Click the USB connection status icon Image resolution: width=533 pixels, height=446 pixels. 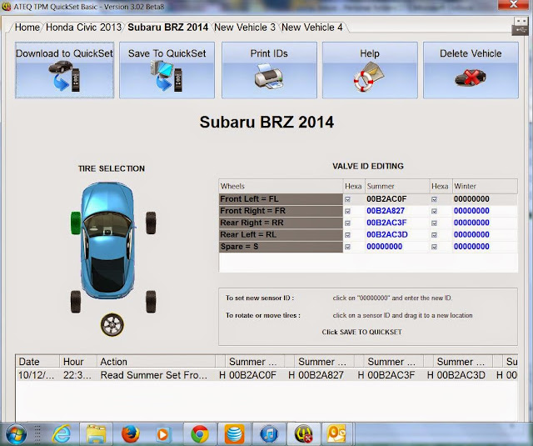click(520, 27)
